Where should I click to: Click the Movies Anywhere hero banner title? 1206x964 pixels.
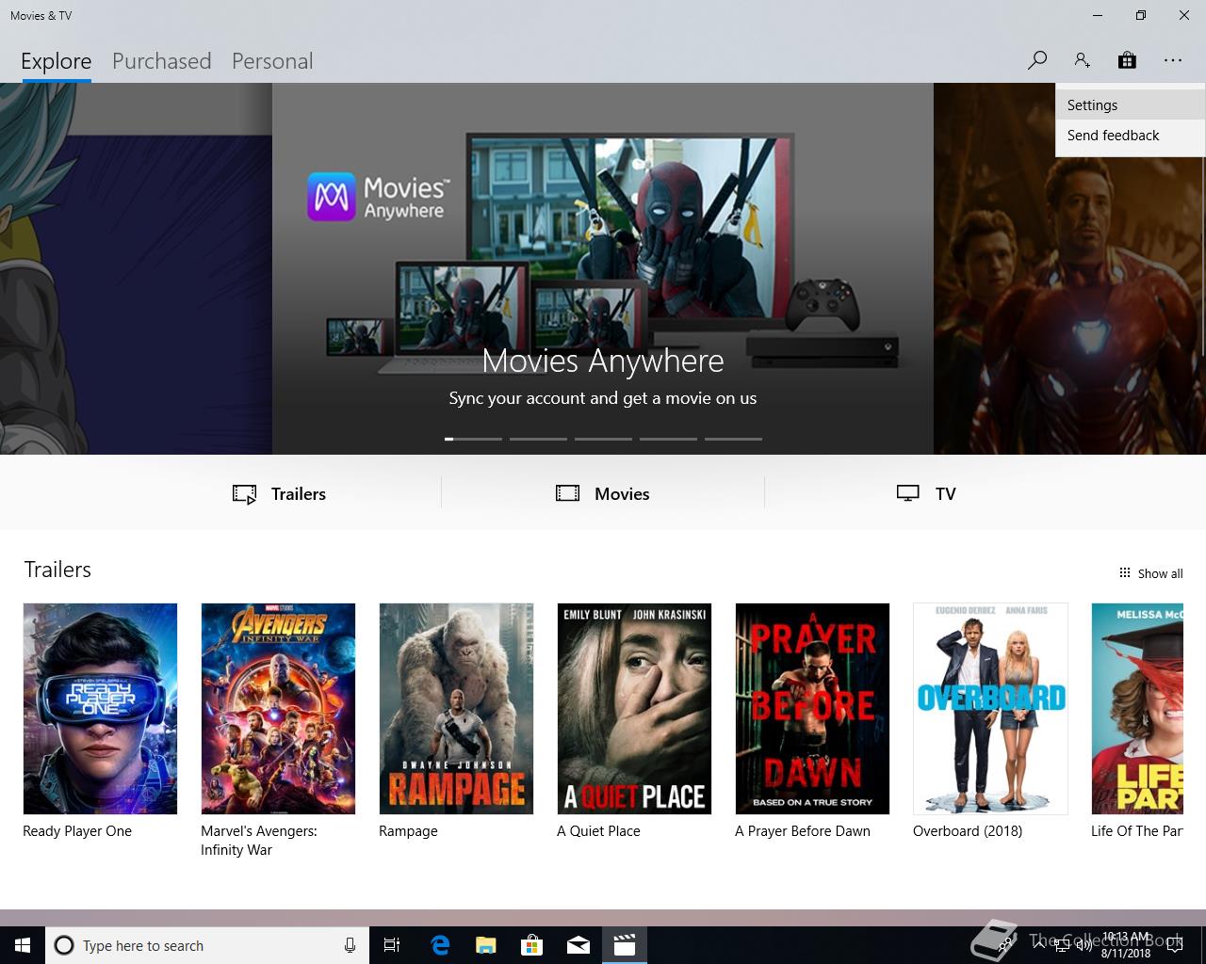(x=603, y=361)
